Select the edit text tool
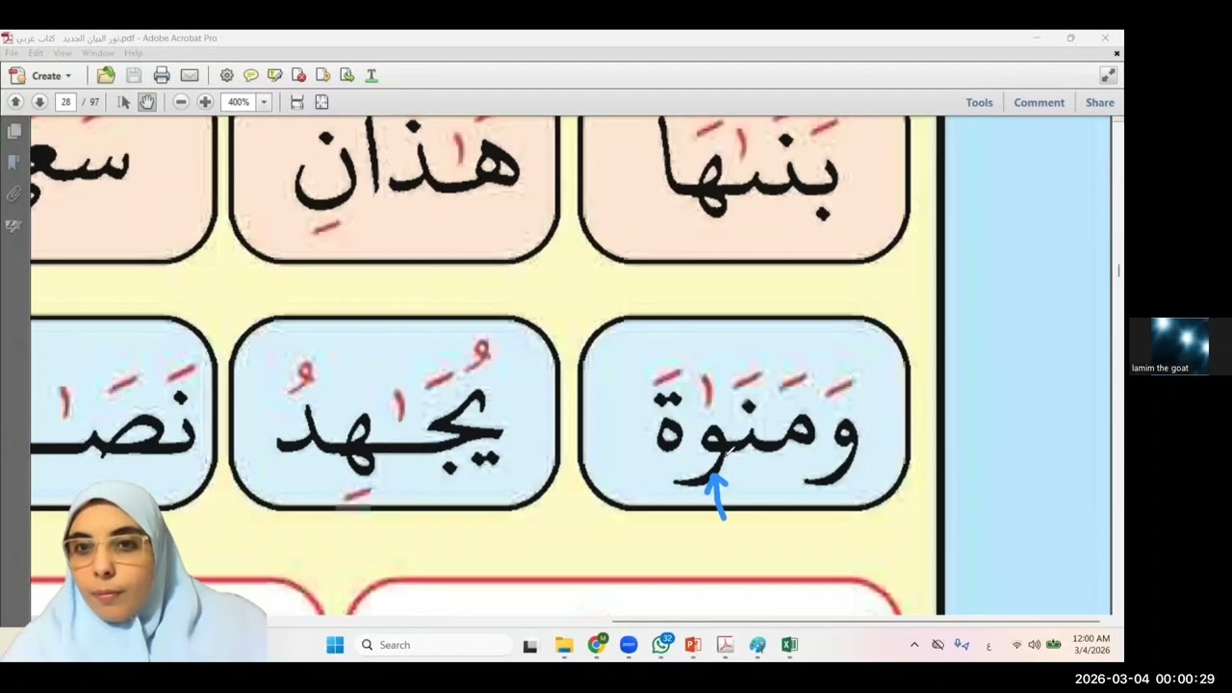The height and width of the screenshot is (693, 1232). (x=371, y=75)
